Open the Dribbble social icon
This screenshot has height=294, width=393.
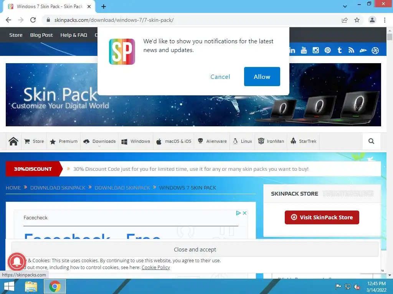[x=375, y=51]
